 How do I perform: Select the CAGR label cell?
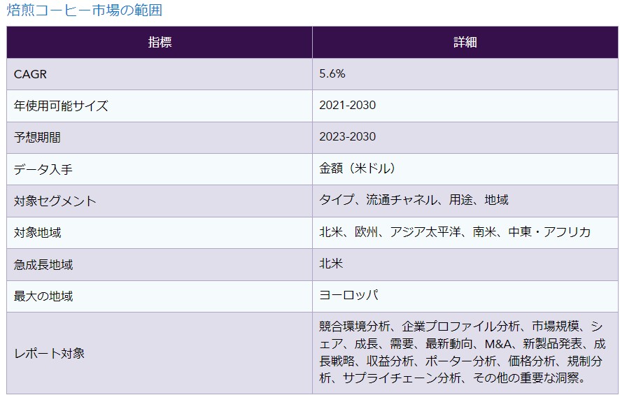(x=160, y=74)
